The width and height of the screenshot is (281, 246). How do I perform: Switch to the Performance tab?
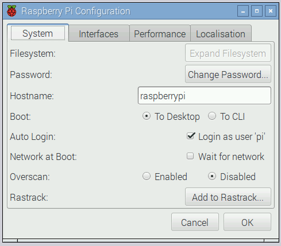click(x=160, y=34)
